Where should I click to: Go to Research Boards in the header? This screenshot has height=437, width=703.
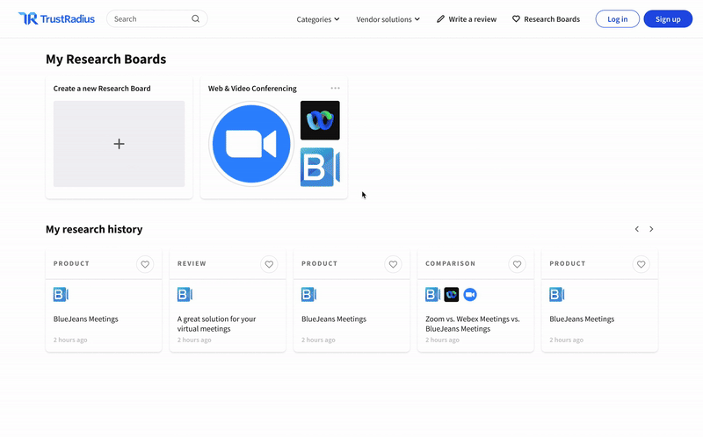point(552,19)
